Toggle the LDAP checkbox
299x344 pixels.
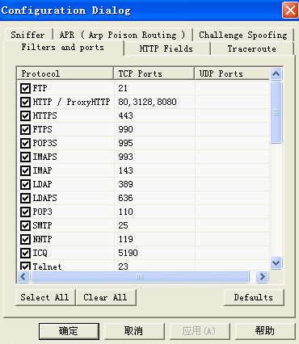[x=25, y=184]
